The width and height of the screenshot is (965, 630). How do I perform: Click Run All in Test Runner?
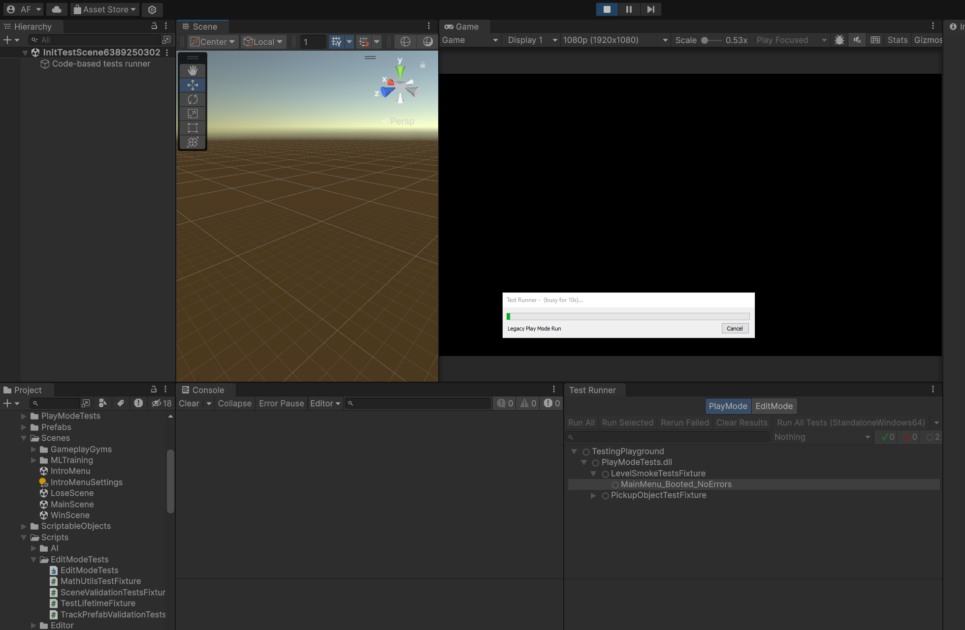coord(581,422)
